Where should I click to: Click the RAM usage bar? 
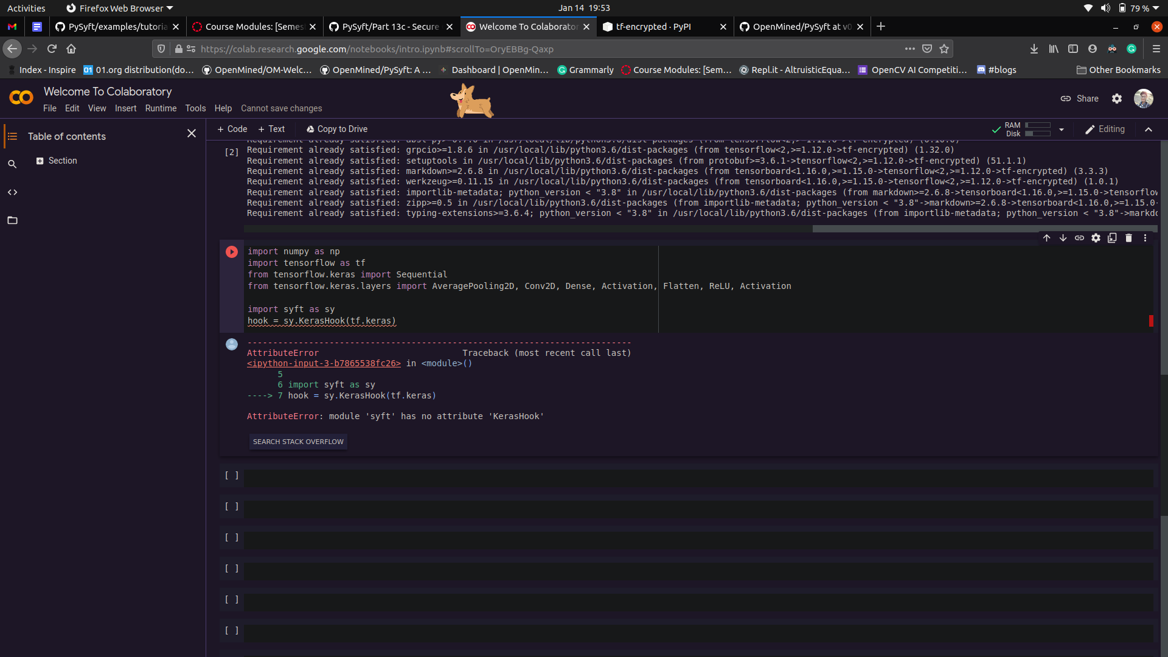tap(1038, 125)
